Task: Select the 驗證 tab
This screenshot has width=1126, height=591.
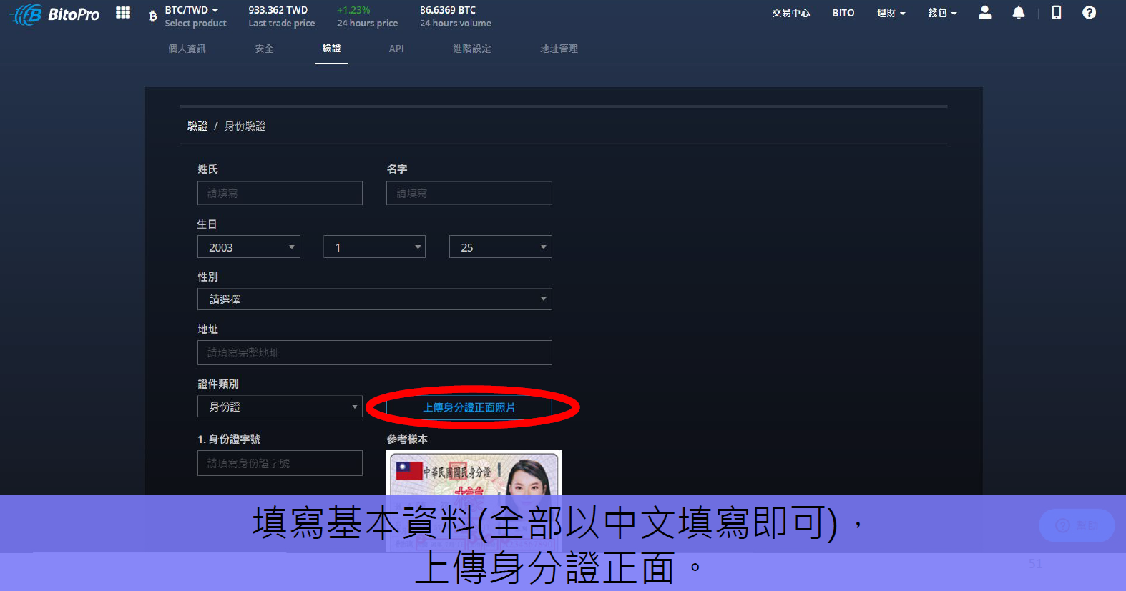Action: point(331,49)
